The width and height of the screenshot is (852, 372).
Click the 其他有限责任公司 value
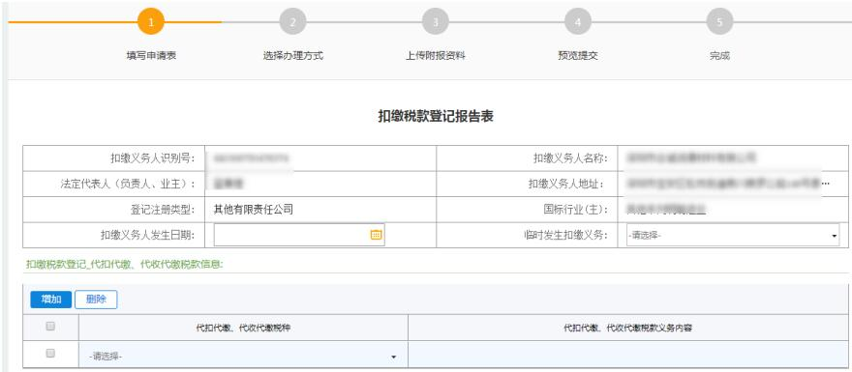tap(254, 210)
